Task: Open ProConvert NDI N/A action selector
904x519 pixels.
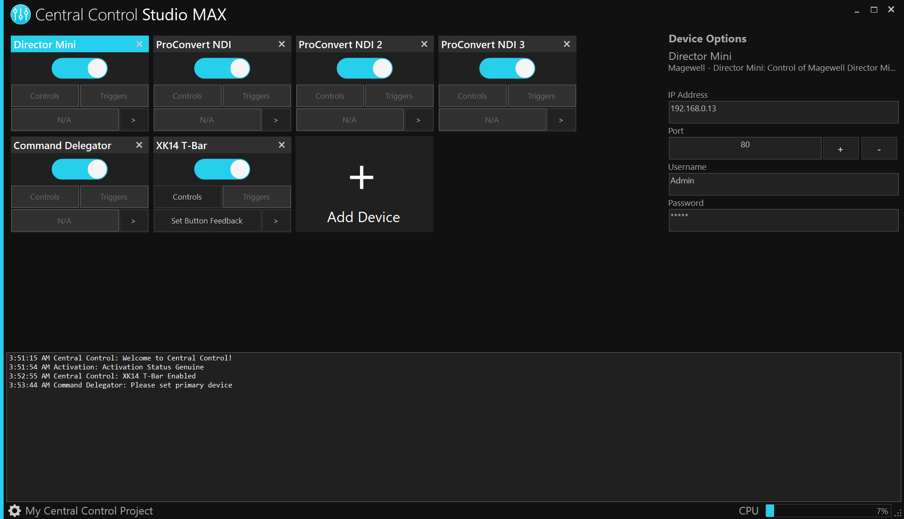Action: 207,120
